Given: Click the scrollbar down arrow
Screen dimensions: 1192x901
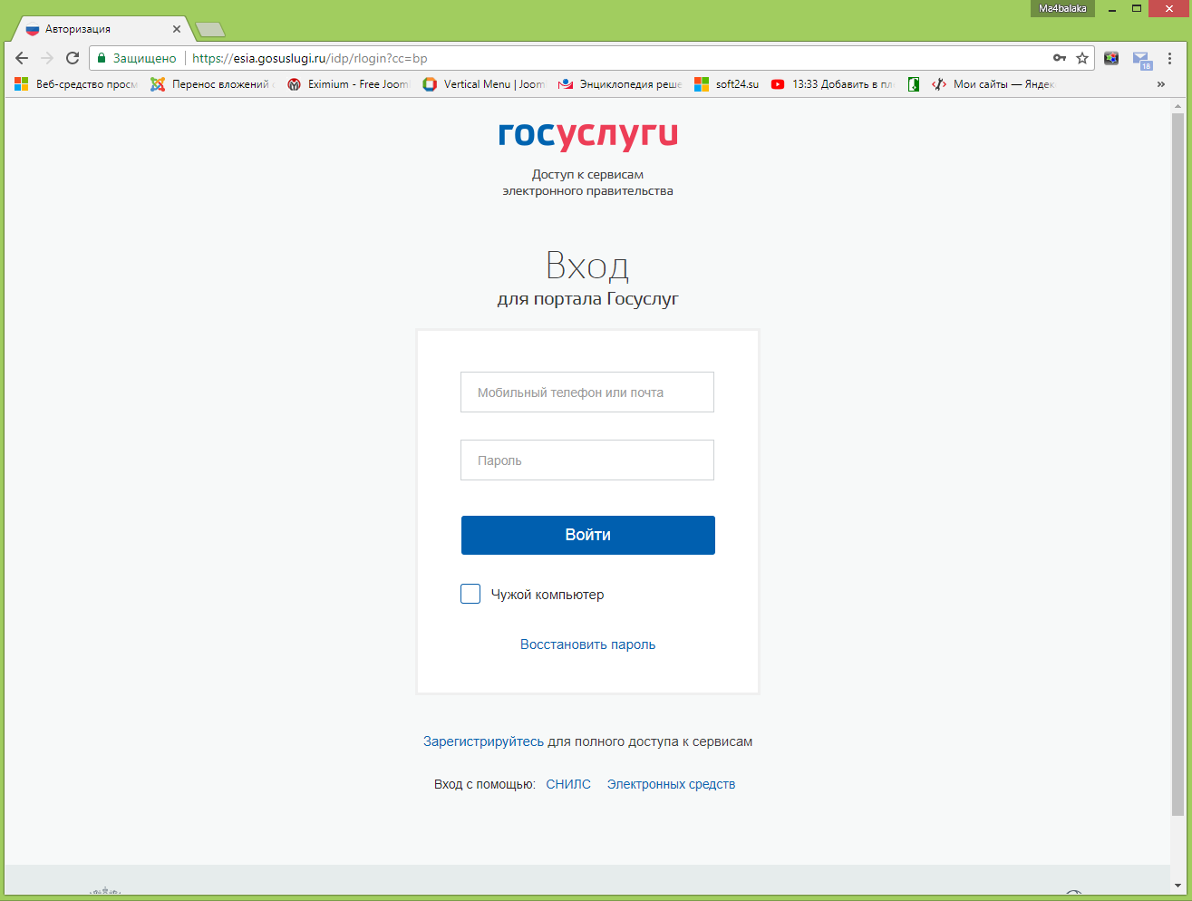Looking at the screenshot, I should pyautogui.click(x=1177, y=886).
